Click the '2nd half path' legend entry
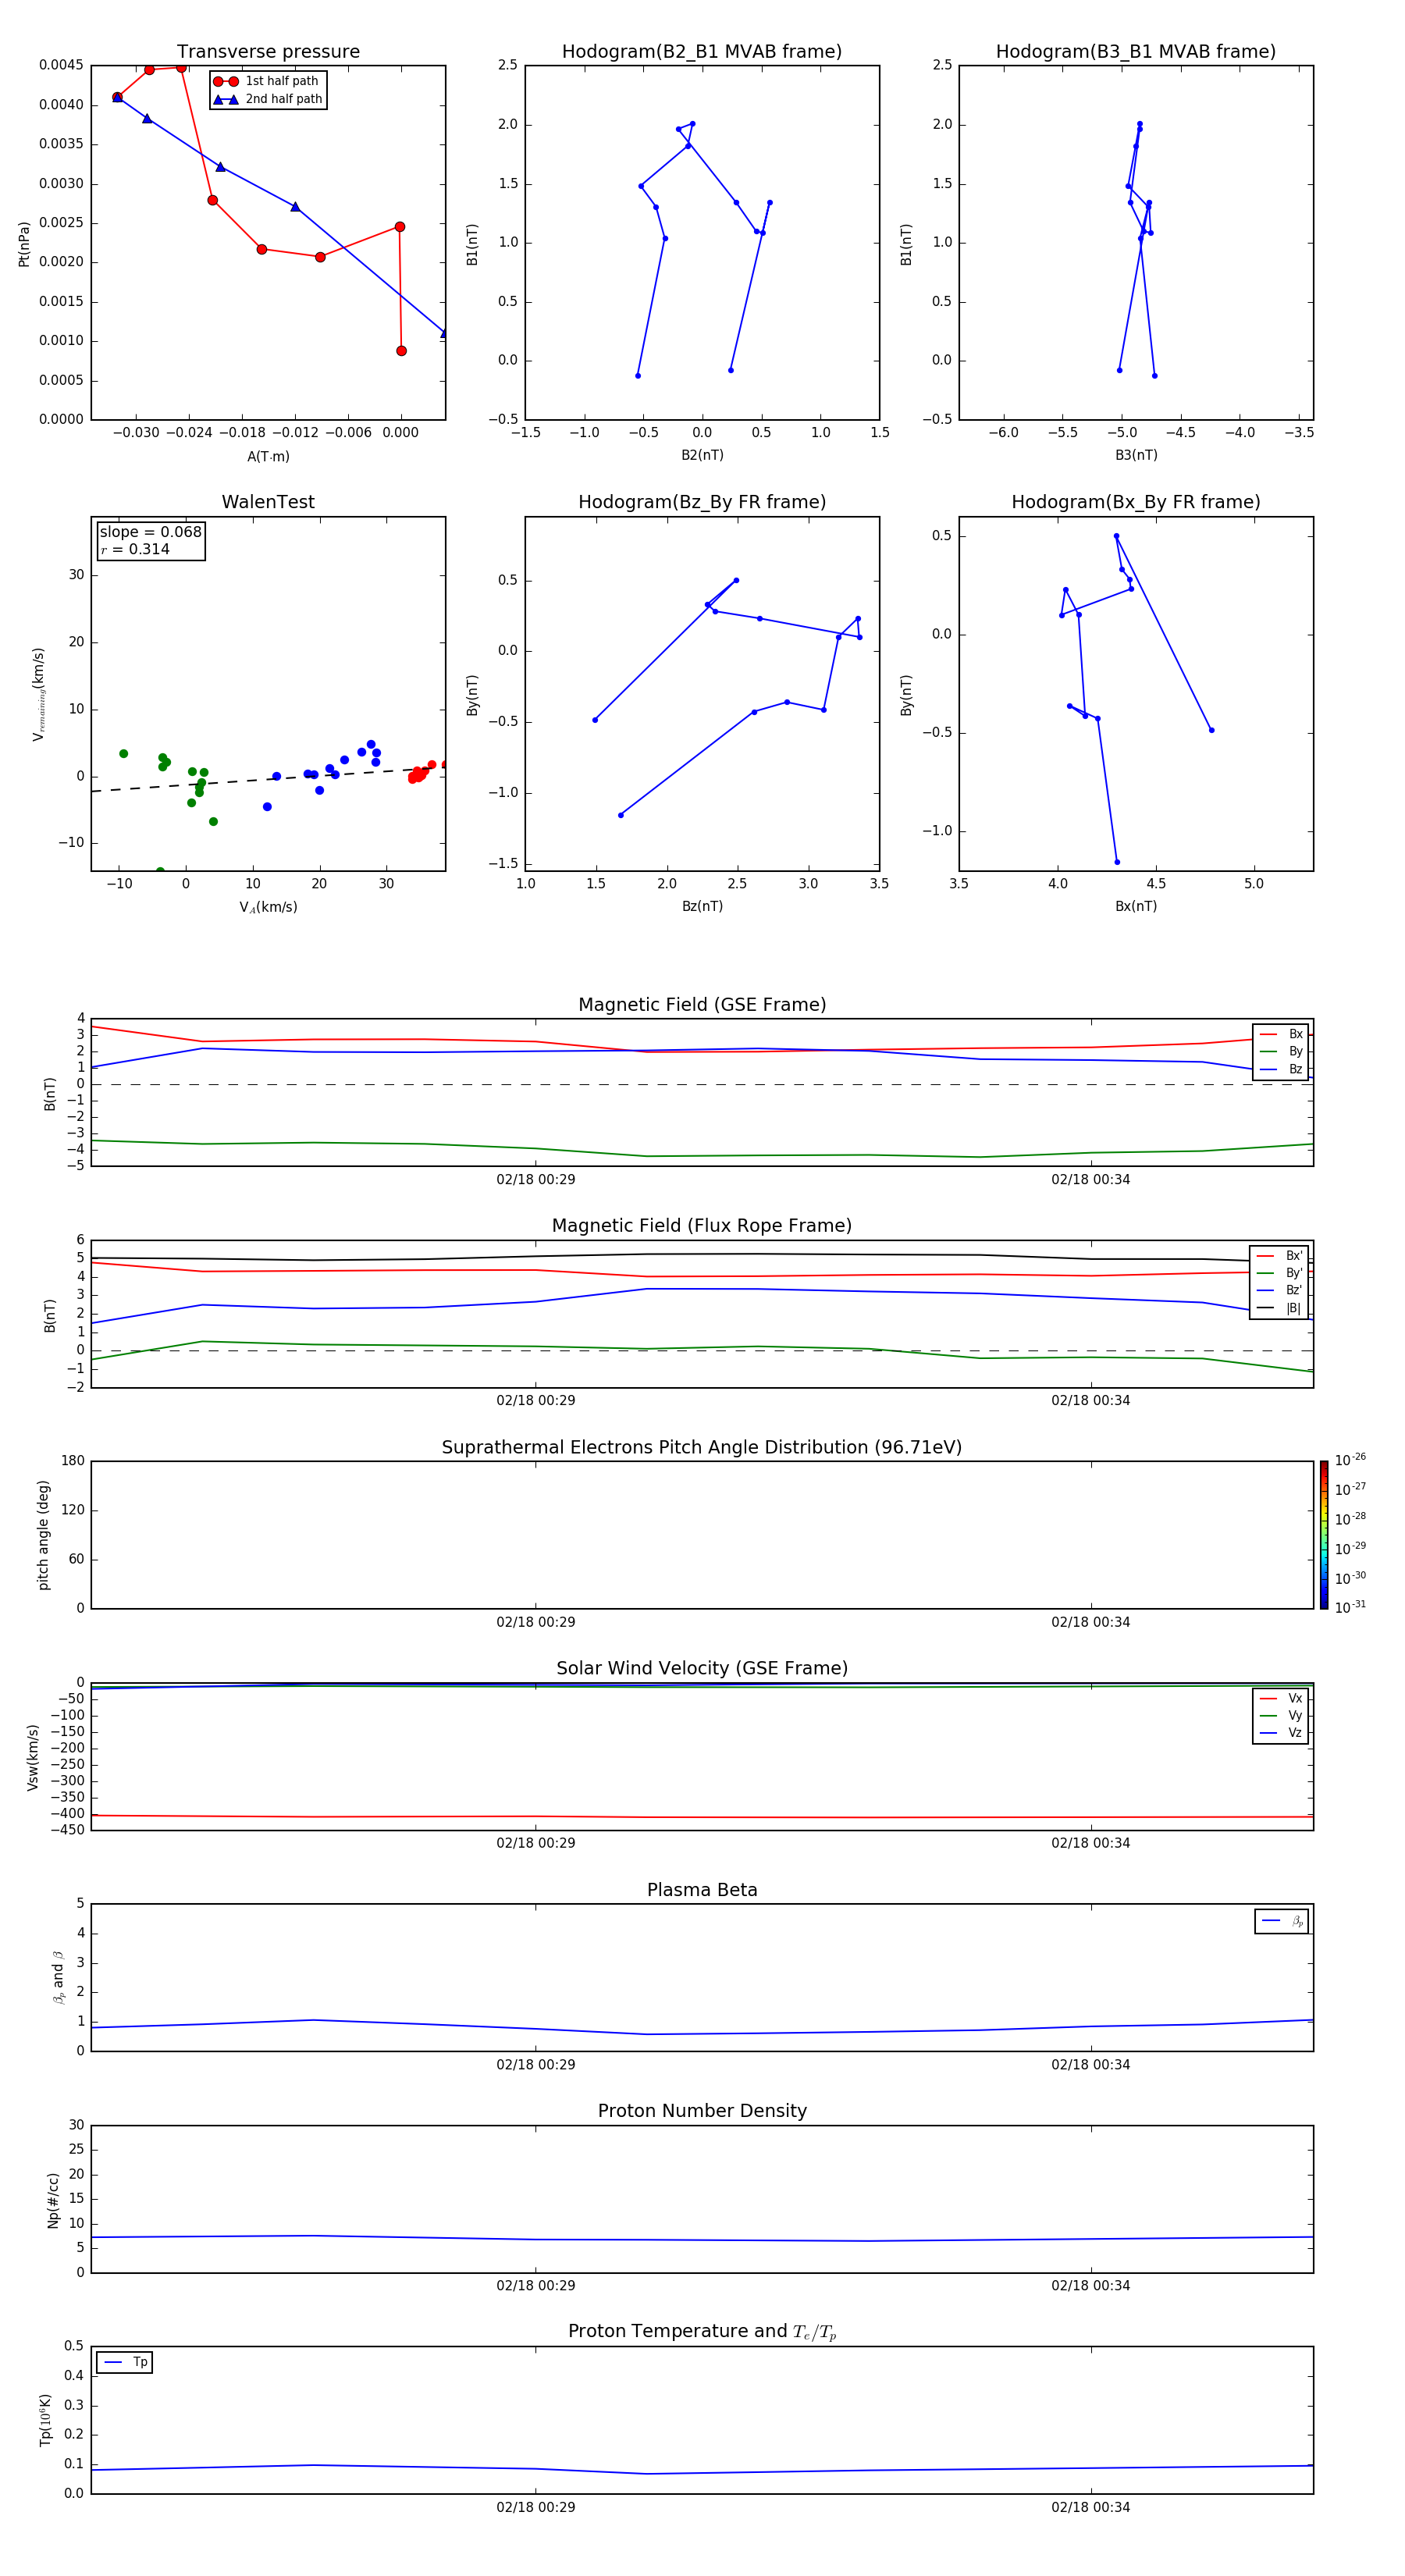 coord(268,99)
